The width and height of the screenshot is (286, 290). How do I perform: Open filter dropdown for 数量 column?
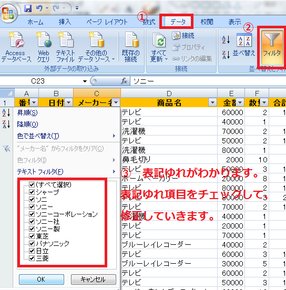tap(264, 102)
